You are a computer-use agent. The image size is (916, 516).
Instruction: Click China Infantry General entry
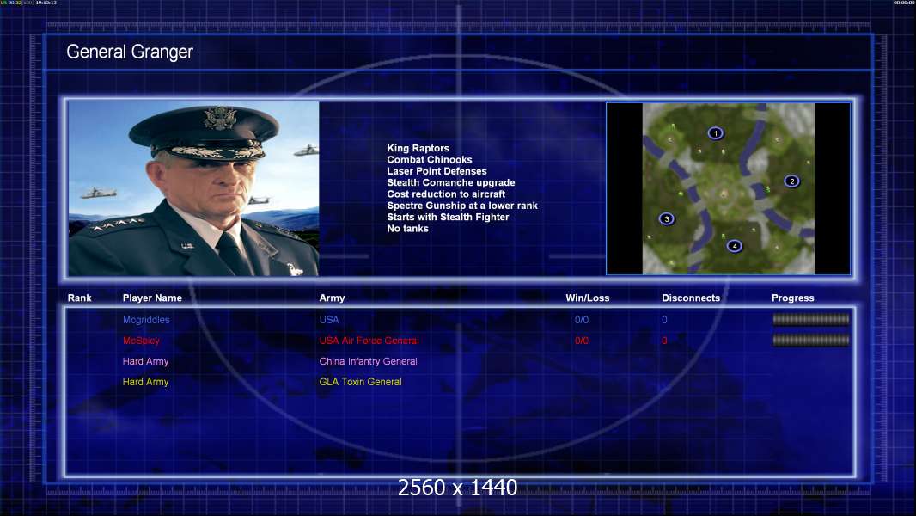click(368, 361)
